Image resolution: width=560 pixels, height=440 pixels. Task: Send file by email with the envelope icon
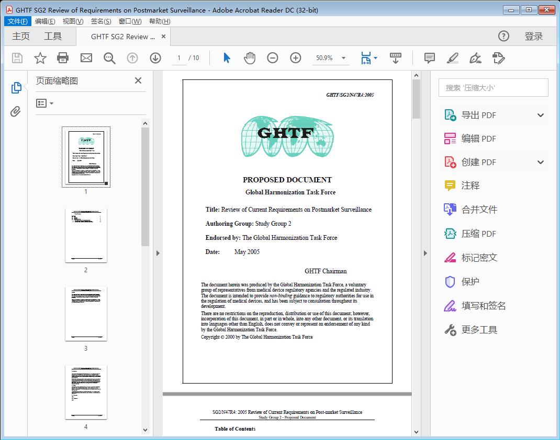tap(86, 58)
